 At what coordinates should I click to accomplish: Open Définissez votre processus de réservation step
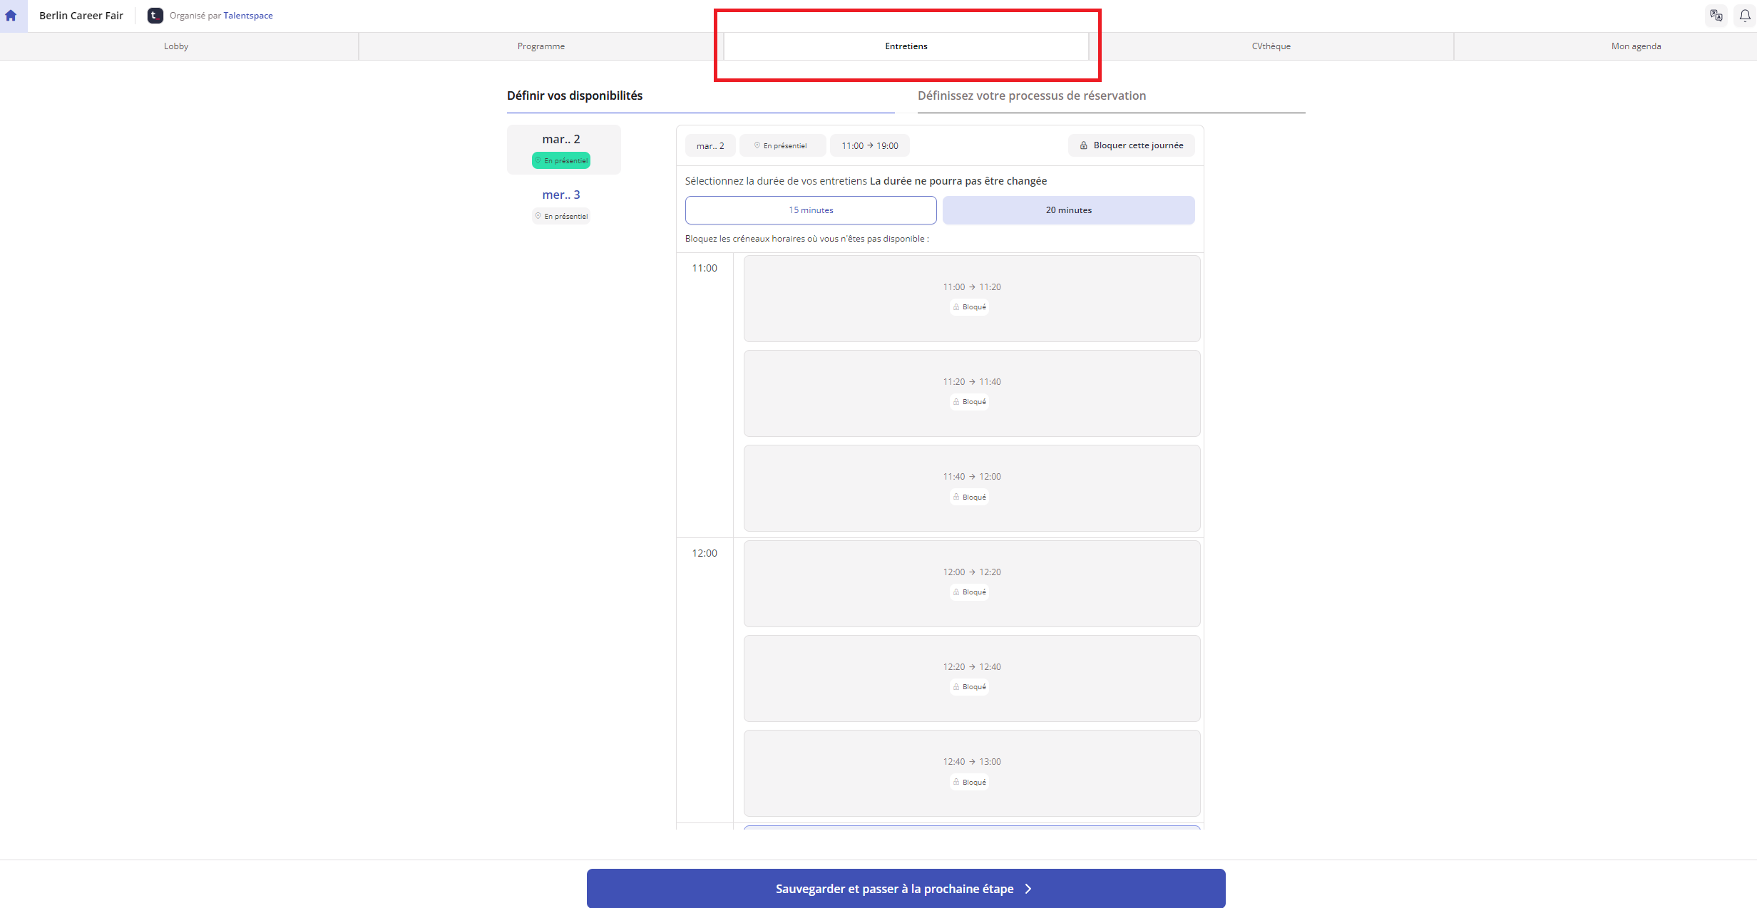1031,96
